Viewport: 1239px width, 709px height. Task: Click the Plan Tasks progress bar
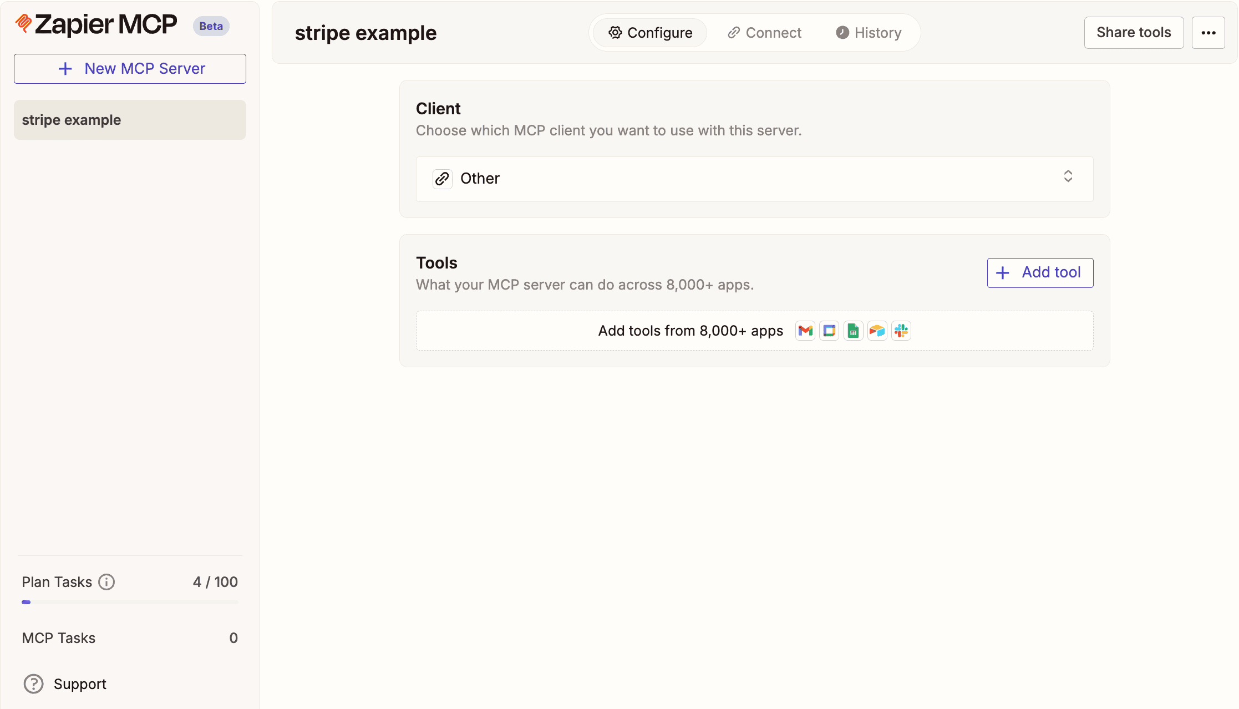pyautogui.click(x=130, y=602)
